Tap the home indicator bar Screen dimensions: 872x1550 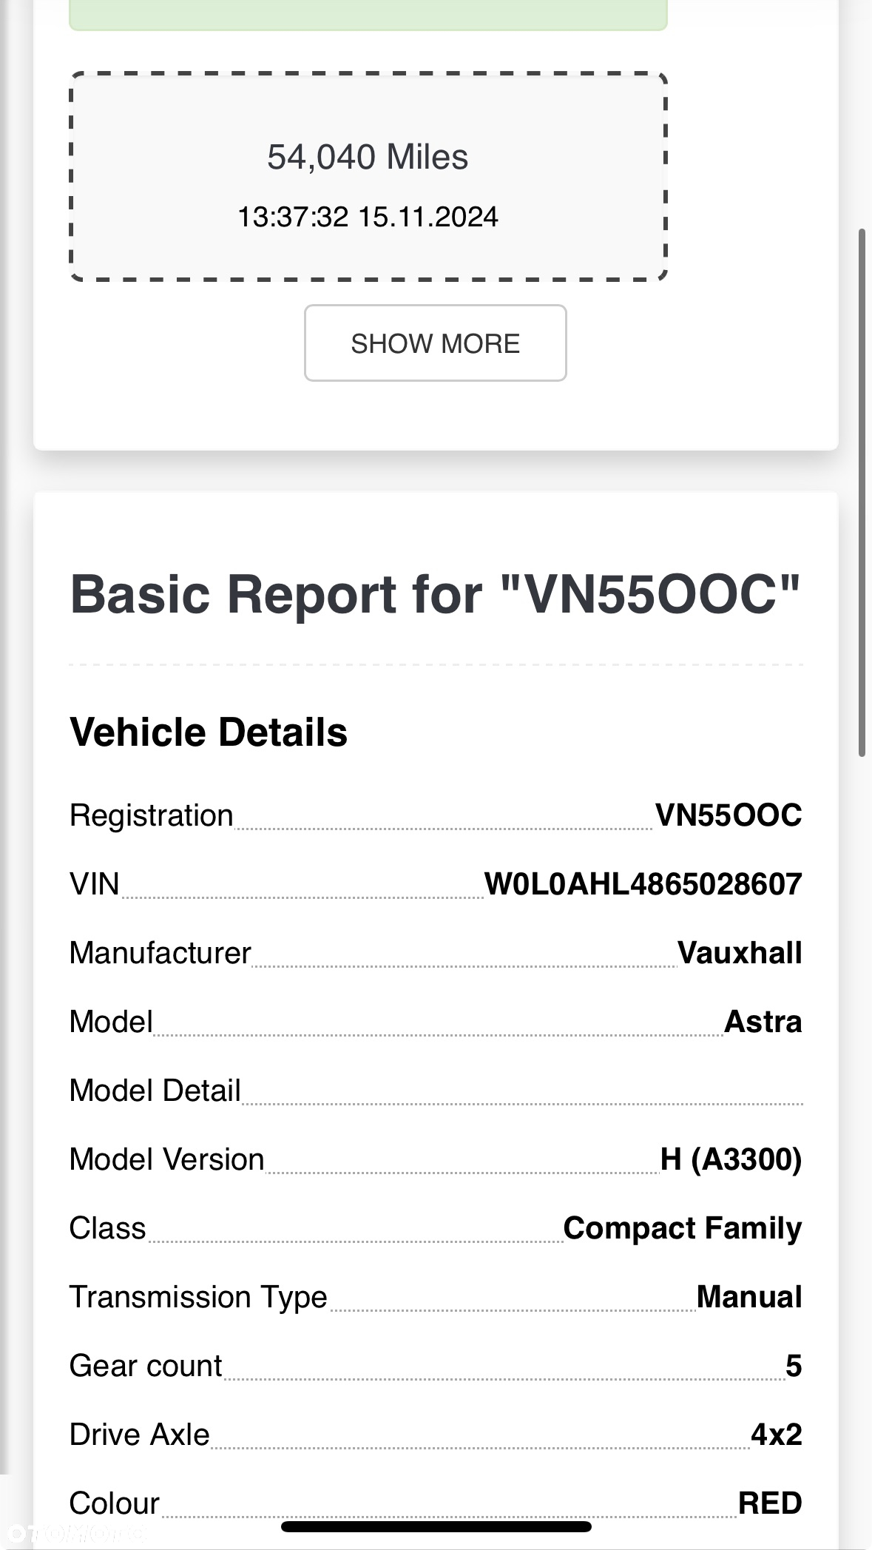coord(436,1527)
